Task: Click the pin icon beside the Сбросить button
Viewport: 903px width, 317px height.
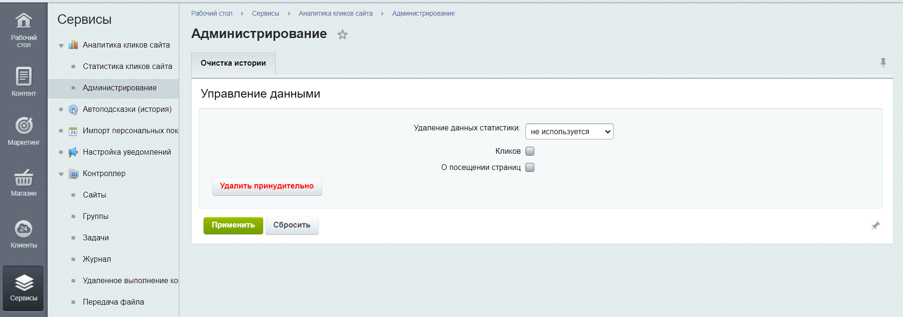Action: click(x=875, y=226)
